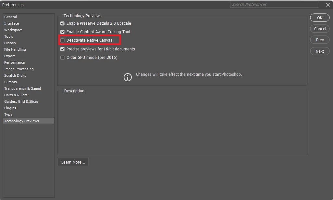Screen dimensions: 333x200
Task: Select Scratch Disks category
Action: pos(29,75)
